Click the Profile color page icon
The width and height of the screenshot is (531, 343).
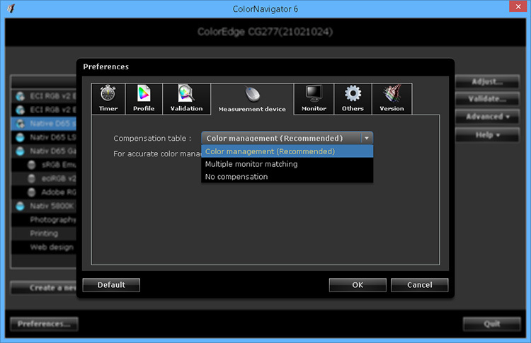click(x=144, y=93)
